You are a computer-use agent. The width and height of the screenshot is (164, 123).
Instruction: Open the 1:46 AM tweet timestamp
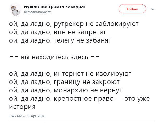click(x=16, y=115)
